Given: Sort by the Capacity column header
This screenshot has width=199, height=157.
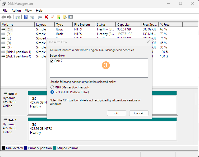Looking at the screenshot, I should [x=128, y=25].
